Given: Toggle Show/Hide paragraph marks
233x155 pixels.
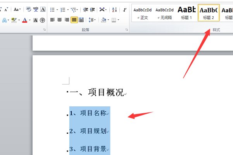Looking at the screenshot, I should (125, 10).
